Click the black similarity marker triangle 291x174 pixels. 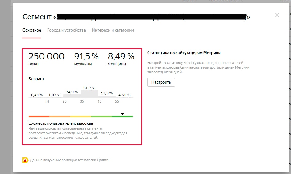point(122,114)
